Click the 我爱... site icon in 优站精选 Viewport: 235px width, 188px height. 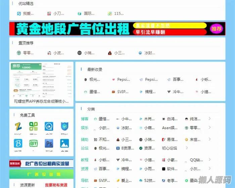click(x=19, y=14)
